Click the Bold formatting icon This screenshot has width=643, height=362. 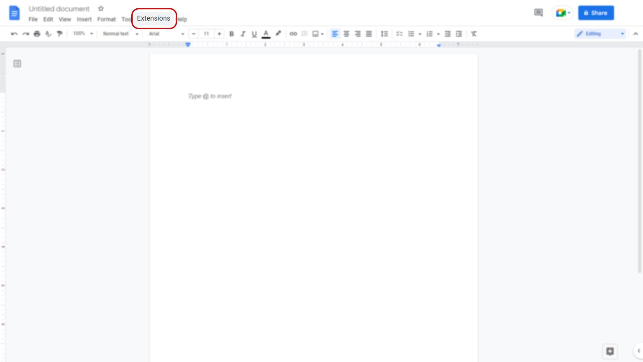pos(231,34)
